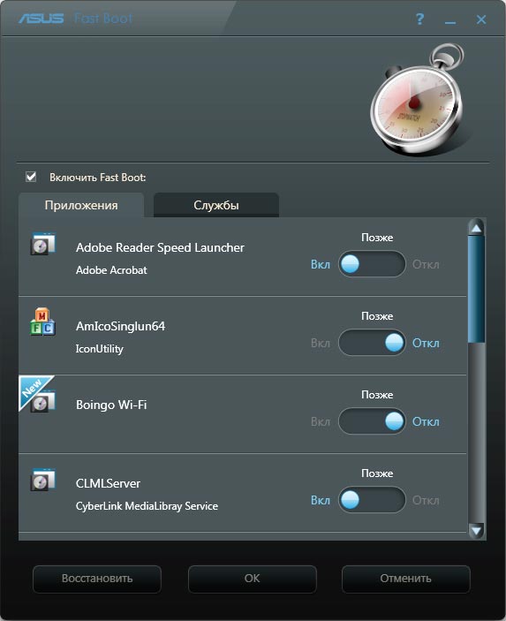The height and width of the screenshot is (621, 506).
Task: Click the stopwatch graphic
Action: pos(419,100)
